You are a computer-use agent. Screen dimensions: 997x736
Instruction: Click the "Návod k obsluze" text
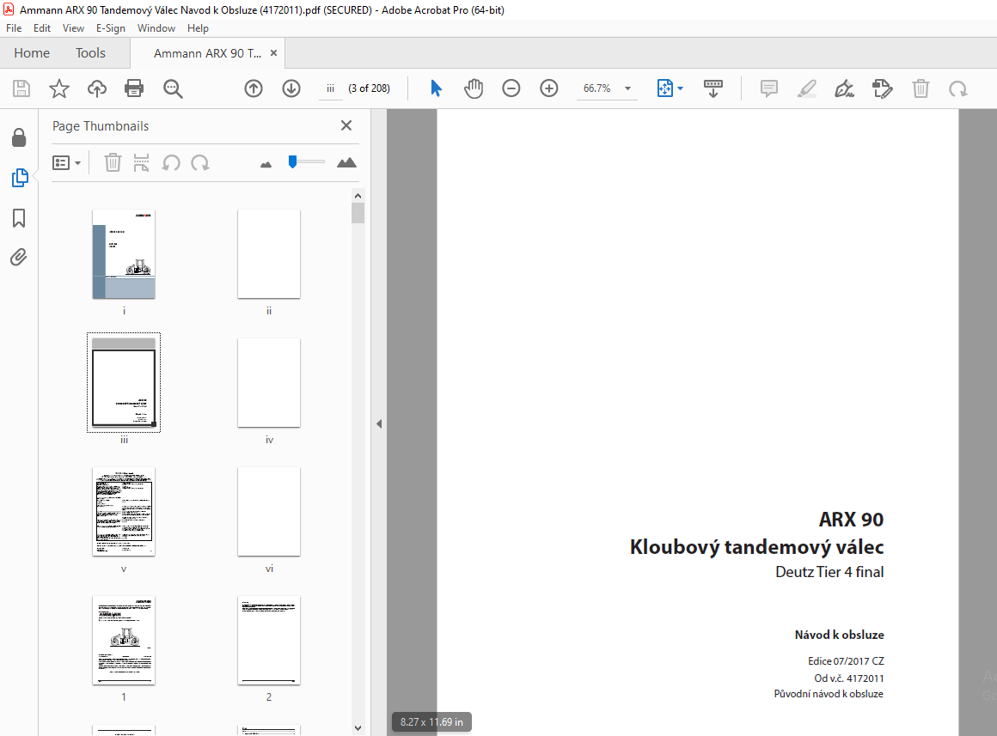click(840, 635)
